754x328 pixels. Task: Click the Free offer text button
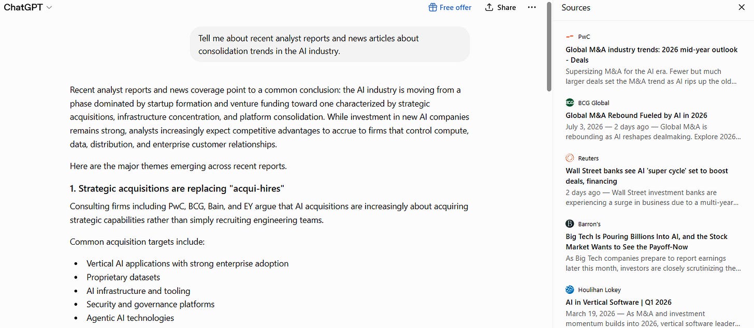tap(455, 7)
